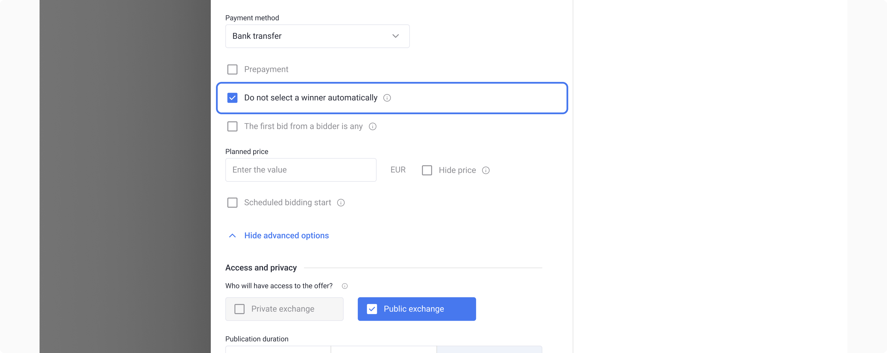The height and width of the screenshot is (353, 887).
Task: Uncheck 'Do not select a winner automatically'
Action: tap(232, 98)
